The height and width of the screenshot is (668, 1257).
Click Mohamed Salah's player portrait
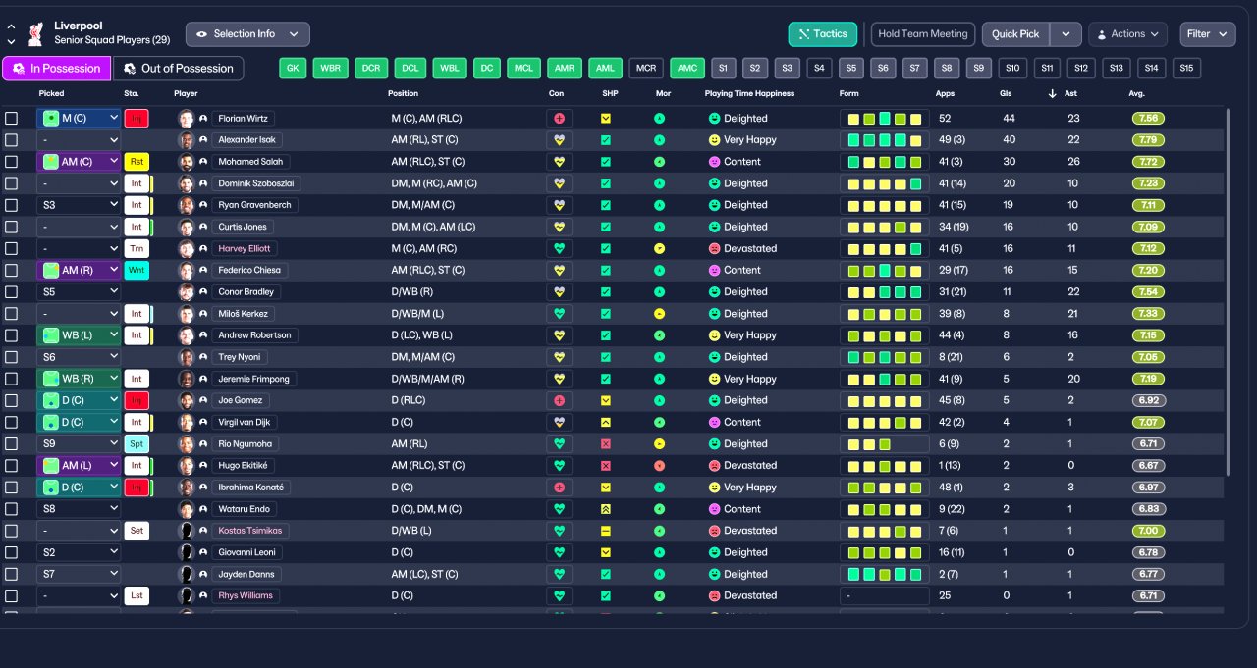(187, 161)
